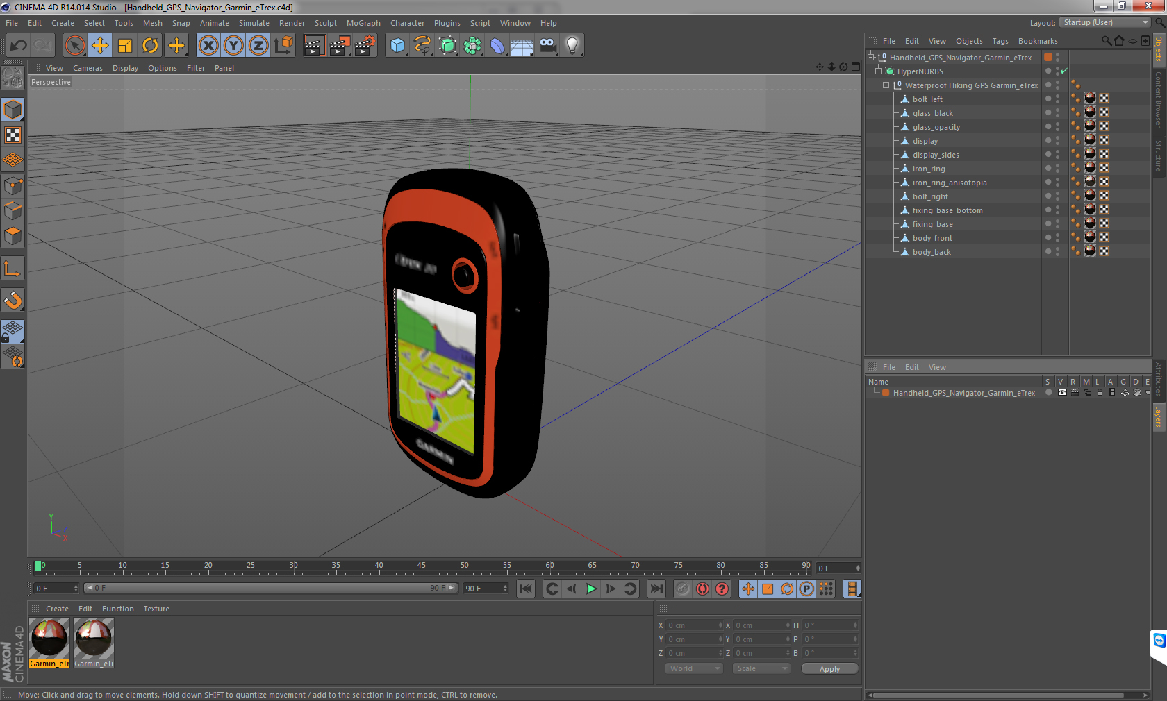
Task: Open the Layout dropdown
Action: coord(1105,22)
